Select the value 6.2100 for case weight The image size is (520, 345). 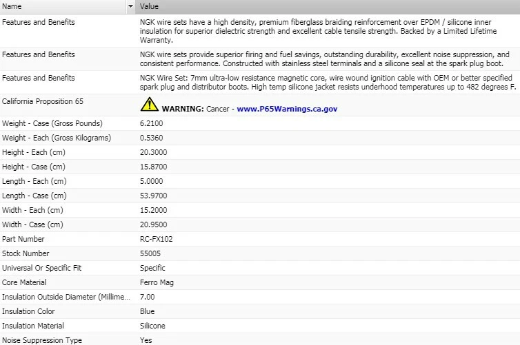(x=151, y=123)
